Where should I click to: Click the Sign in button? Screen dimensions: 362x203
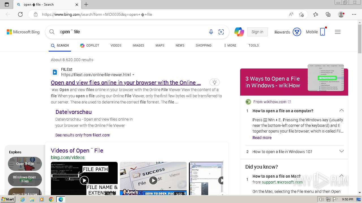point(257,32)
